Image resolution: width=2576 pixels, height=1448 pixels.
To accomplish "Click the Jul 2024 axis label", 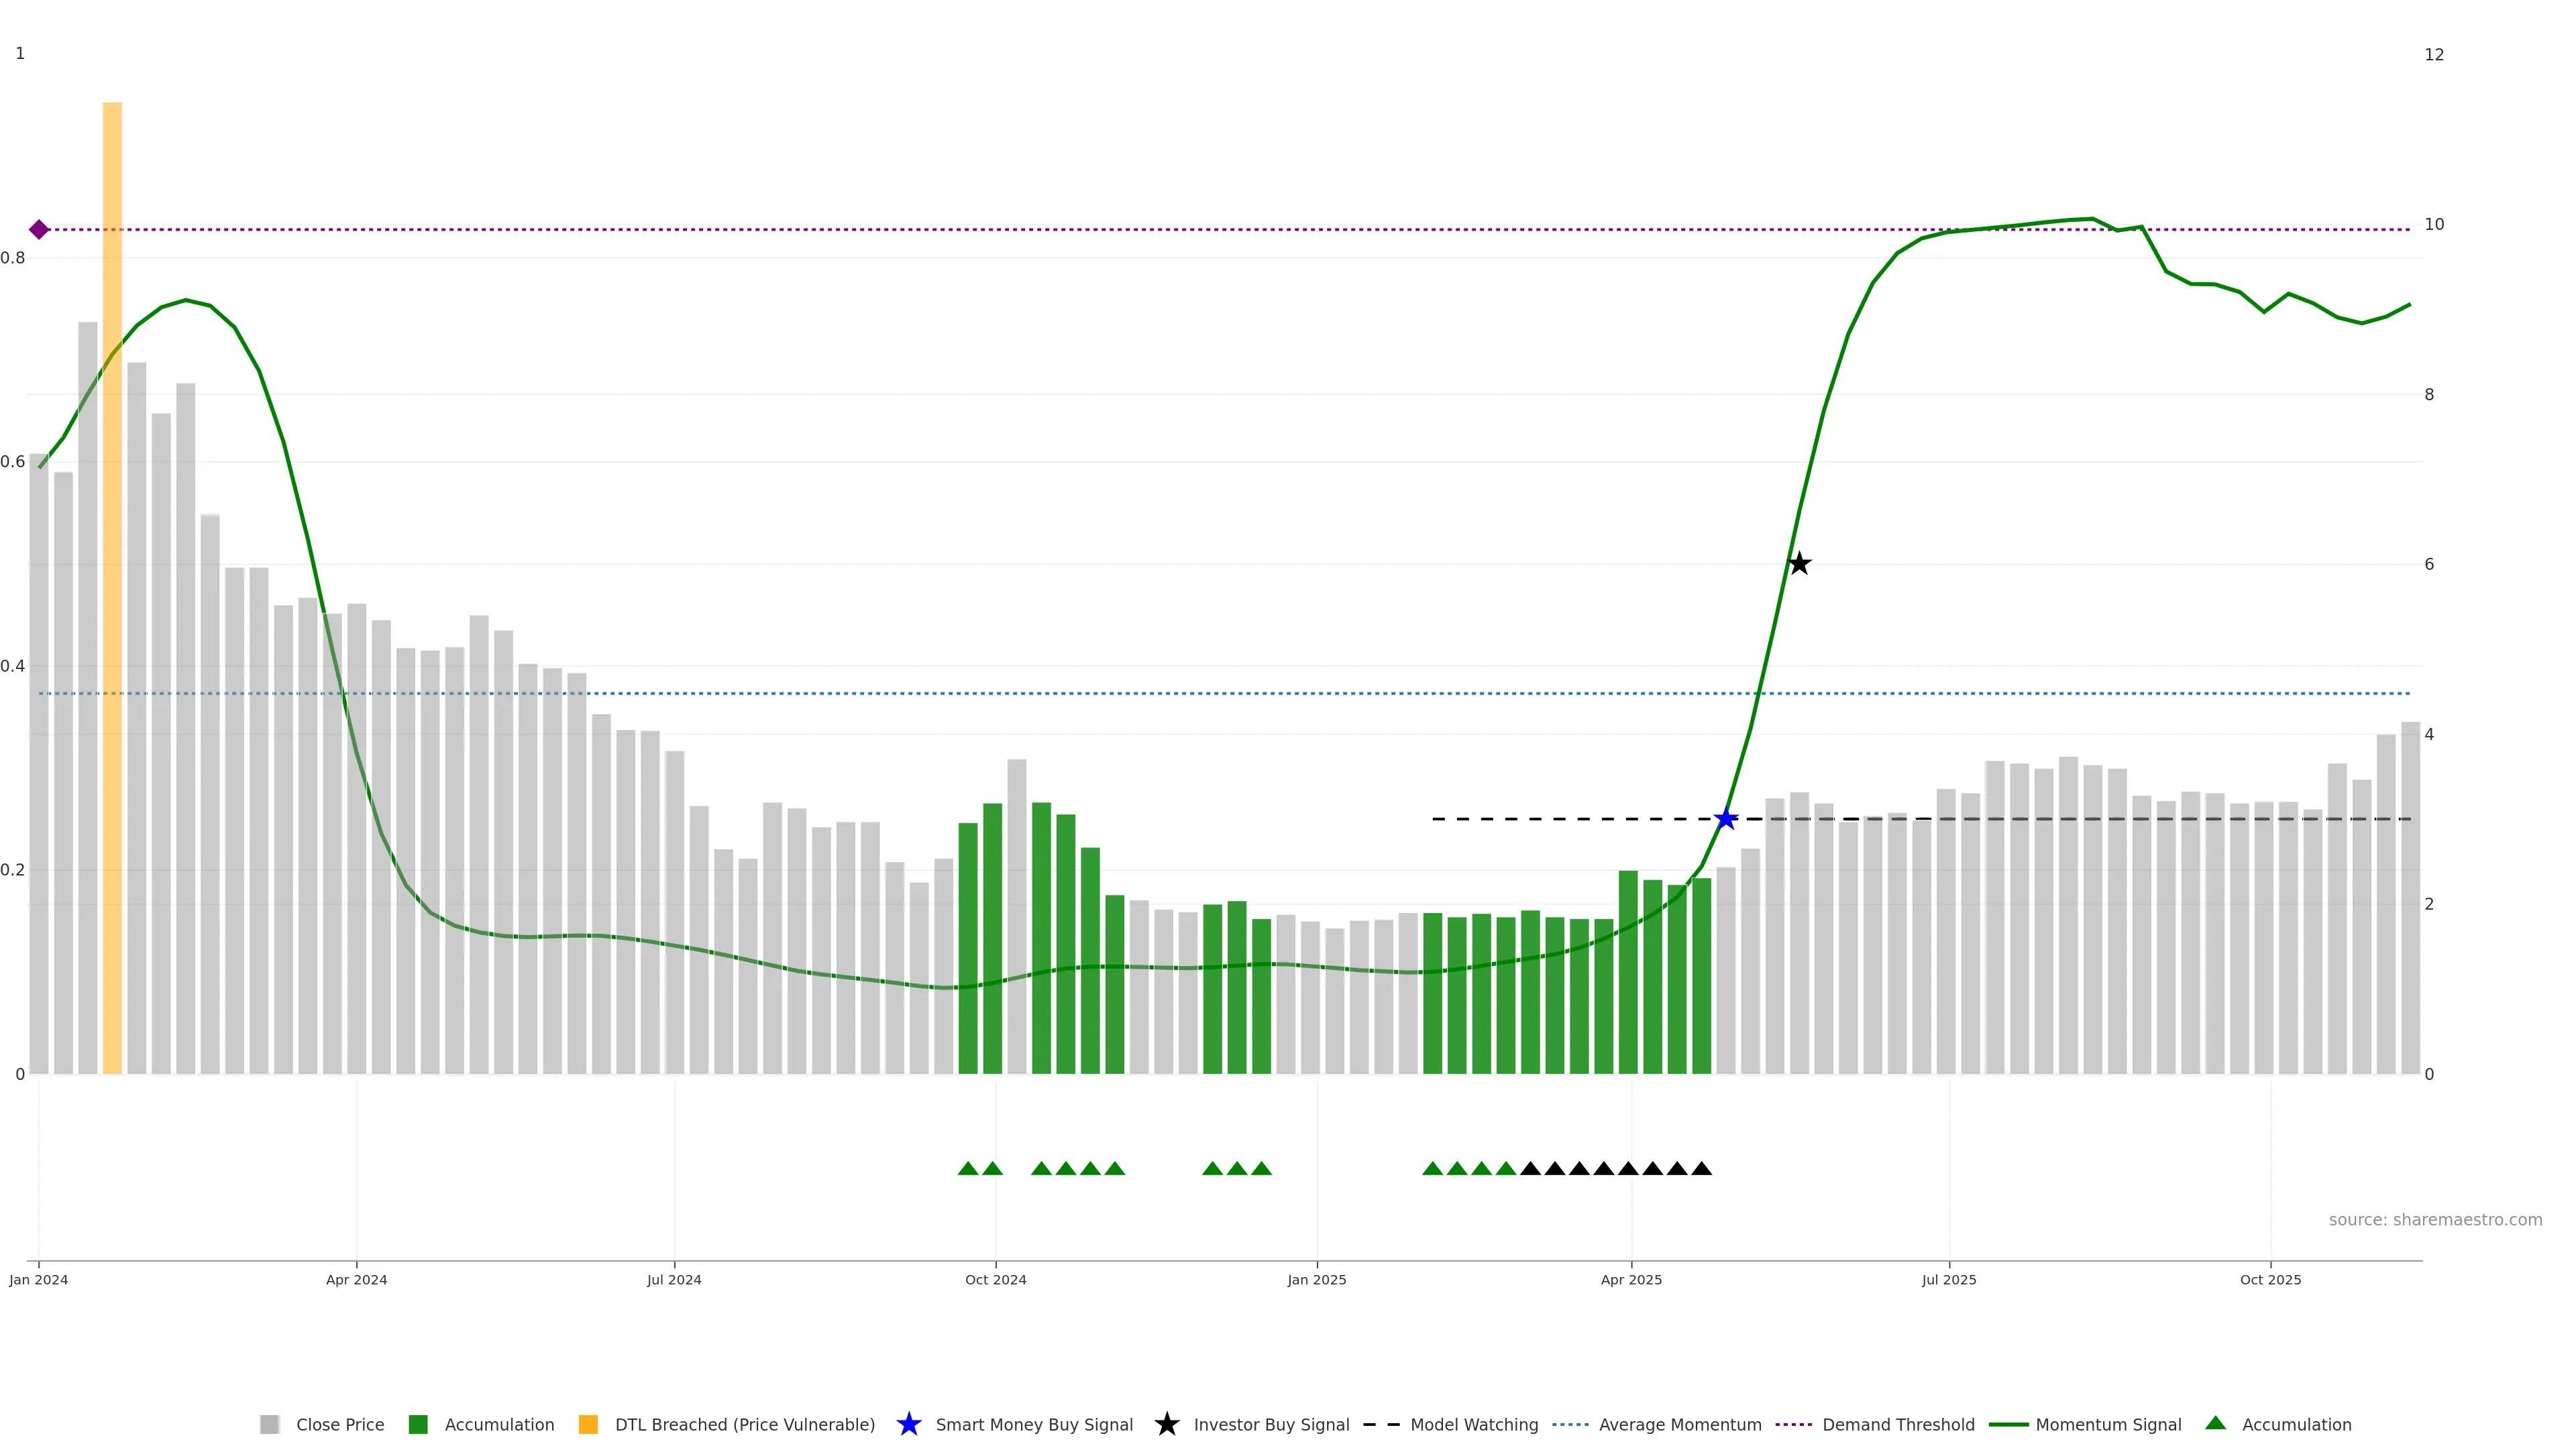I will pyautogui.click(x=674, y=1279).
